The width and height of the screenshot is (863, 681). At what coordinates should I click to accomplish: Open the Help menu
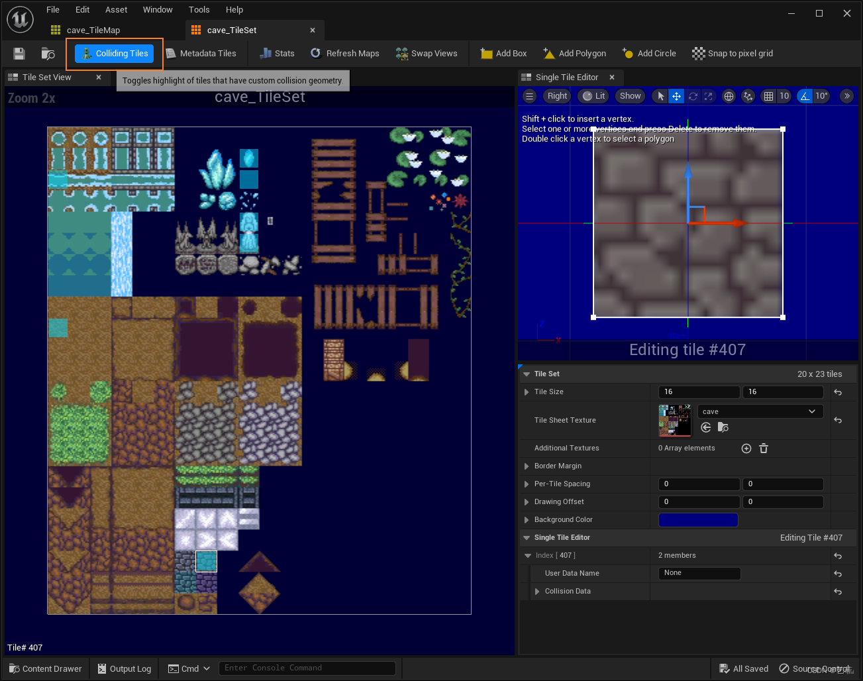[234, 10]
